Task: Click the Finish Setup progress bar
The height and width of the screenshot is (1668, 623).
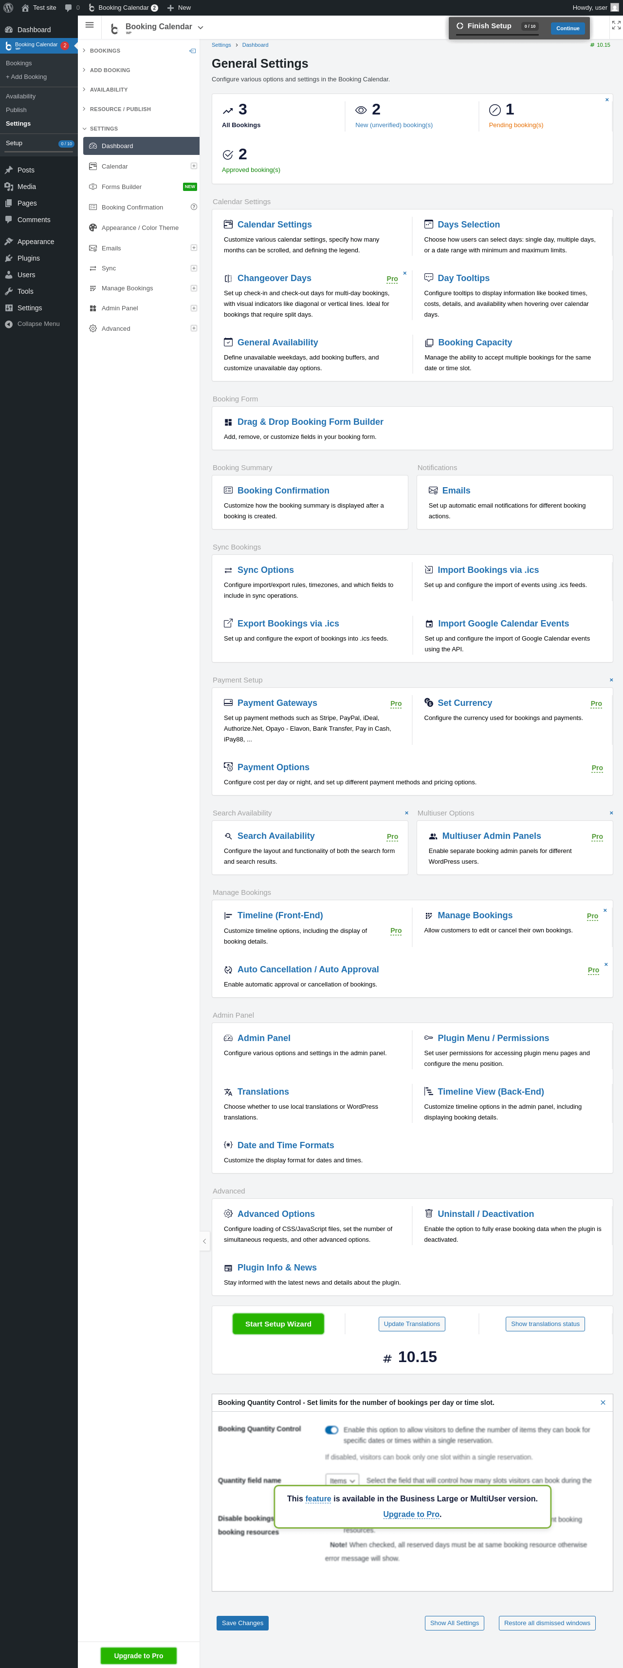Action: [497, 34]
